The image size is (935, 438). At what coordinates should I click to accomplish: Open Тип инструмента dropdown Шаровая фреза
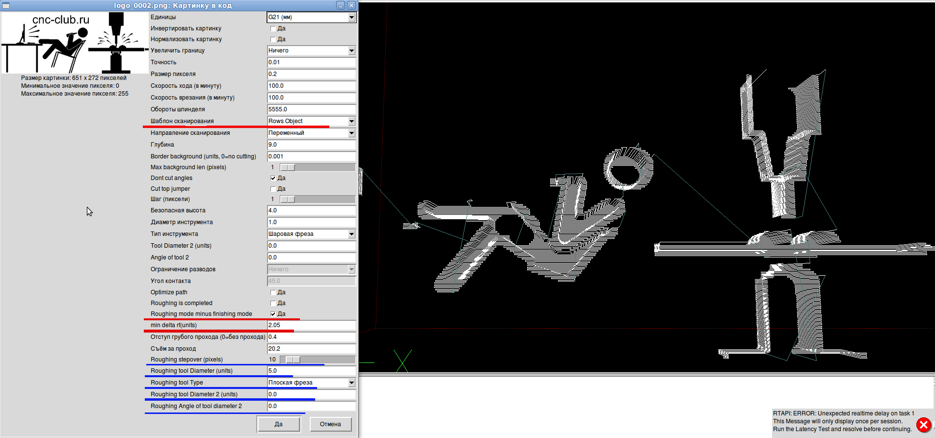[311, 234]
